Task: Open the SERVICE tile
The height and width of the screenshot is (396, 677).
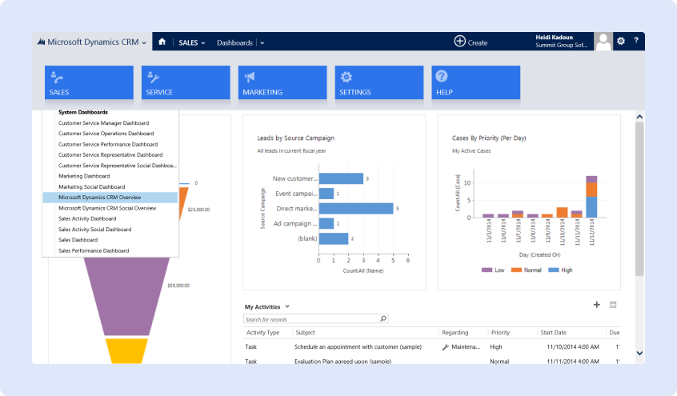Action: tap(186, 82)
